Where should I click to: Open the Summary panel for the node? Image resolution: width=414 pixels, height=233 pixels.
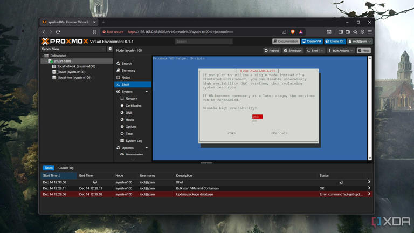128,71
